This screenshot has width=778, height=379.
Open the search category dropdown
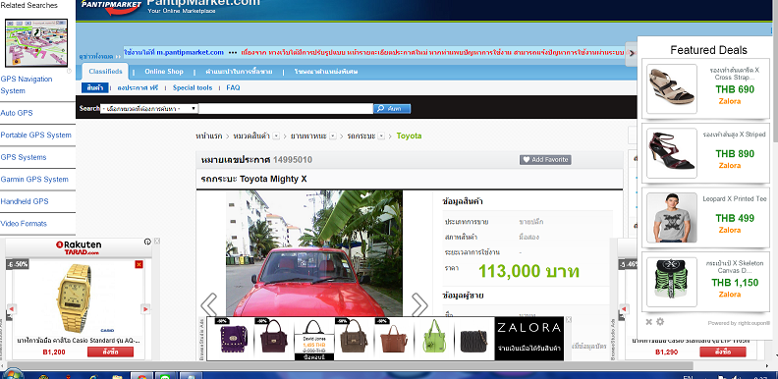pos(149,109)
